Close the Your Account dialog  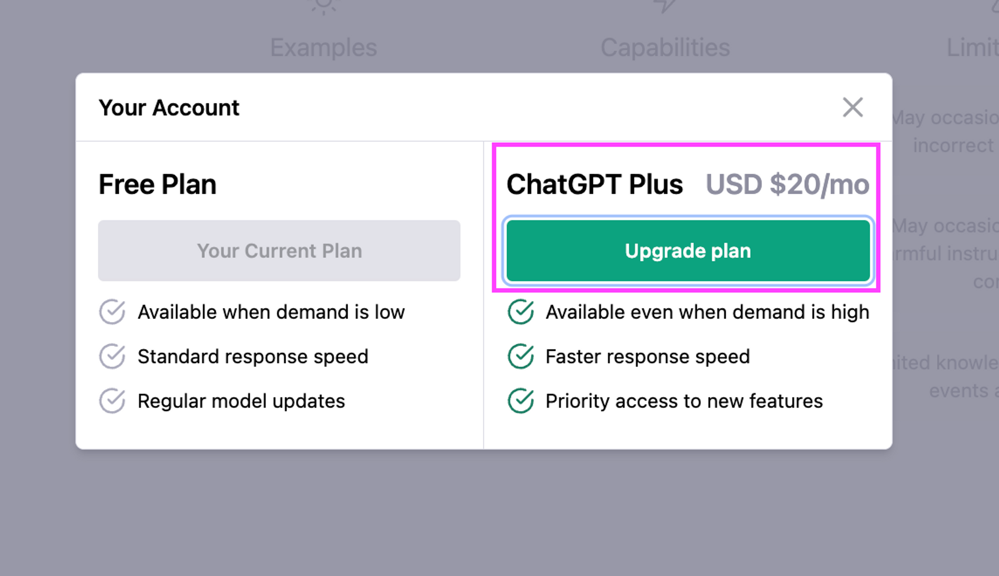853,108
